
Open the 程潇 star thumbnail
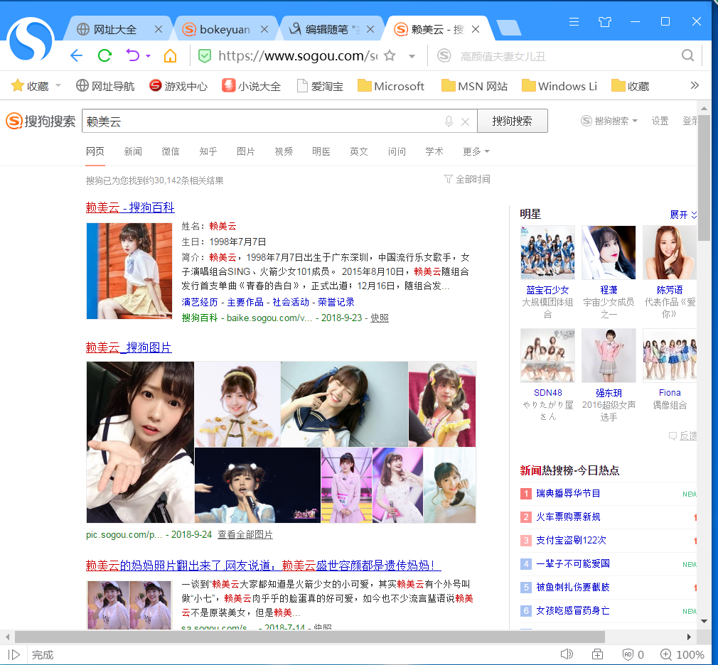(x=609, y=253)
